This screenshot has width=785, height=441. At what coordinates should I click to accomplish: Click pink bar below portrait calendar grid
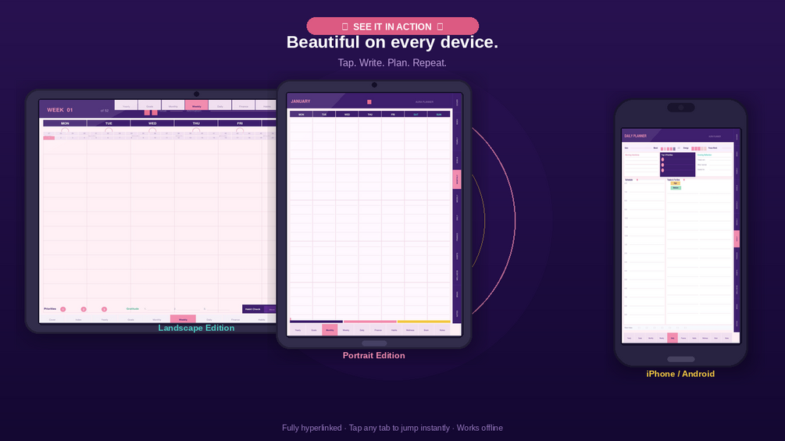pos(370,322)
